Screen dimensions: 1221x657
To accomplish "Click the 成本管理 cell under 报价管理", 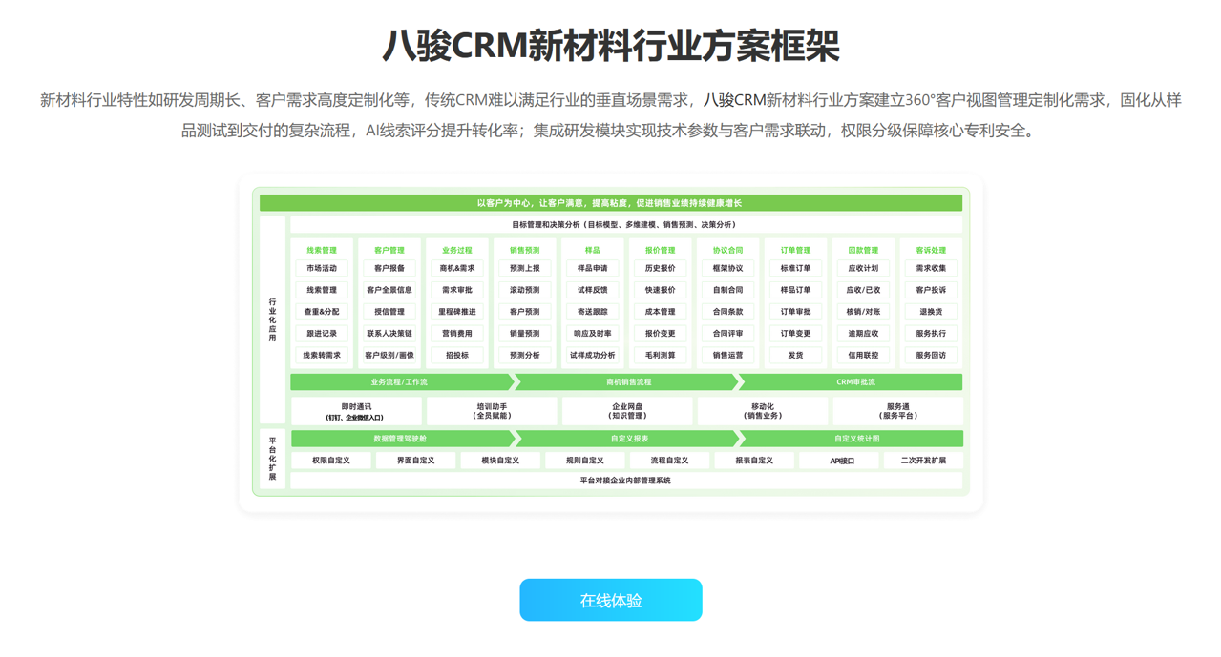I will tap(660, 312).
